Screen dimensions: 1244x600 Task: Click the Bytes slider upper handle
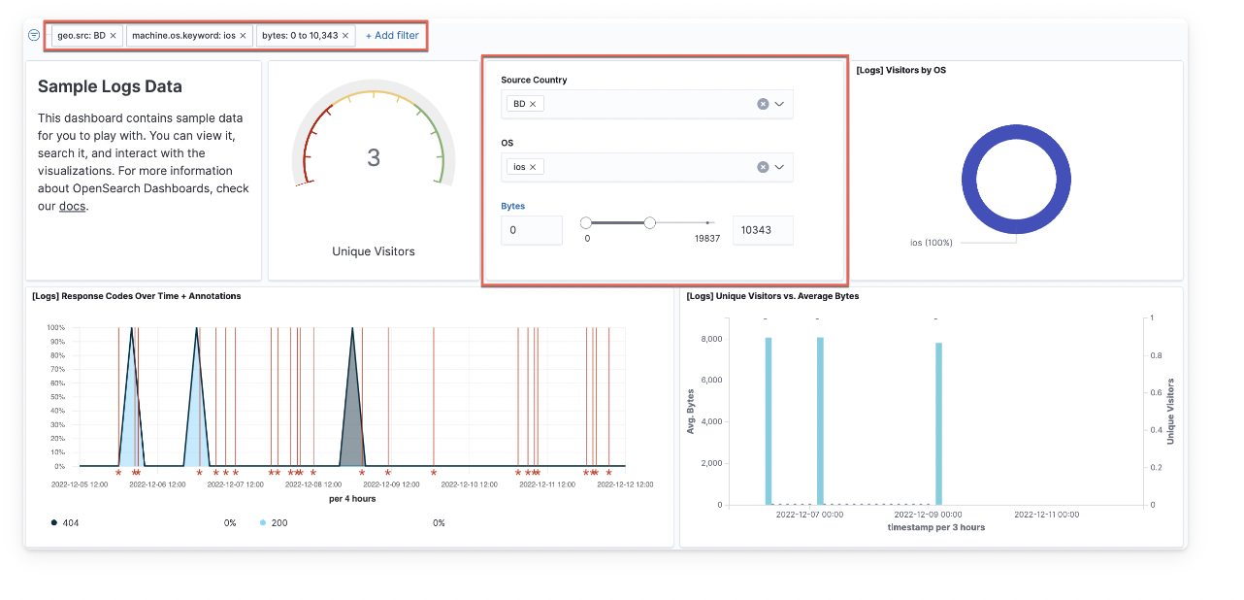pyautogui.click(x=650, y=223)
